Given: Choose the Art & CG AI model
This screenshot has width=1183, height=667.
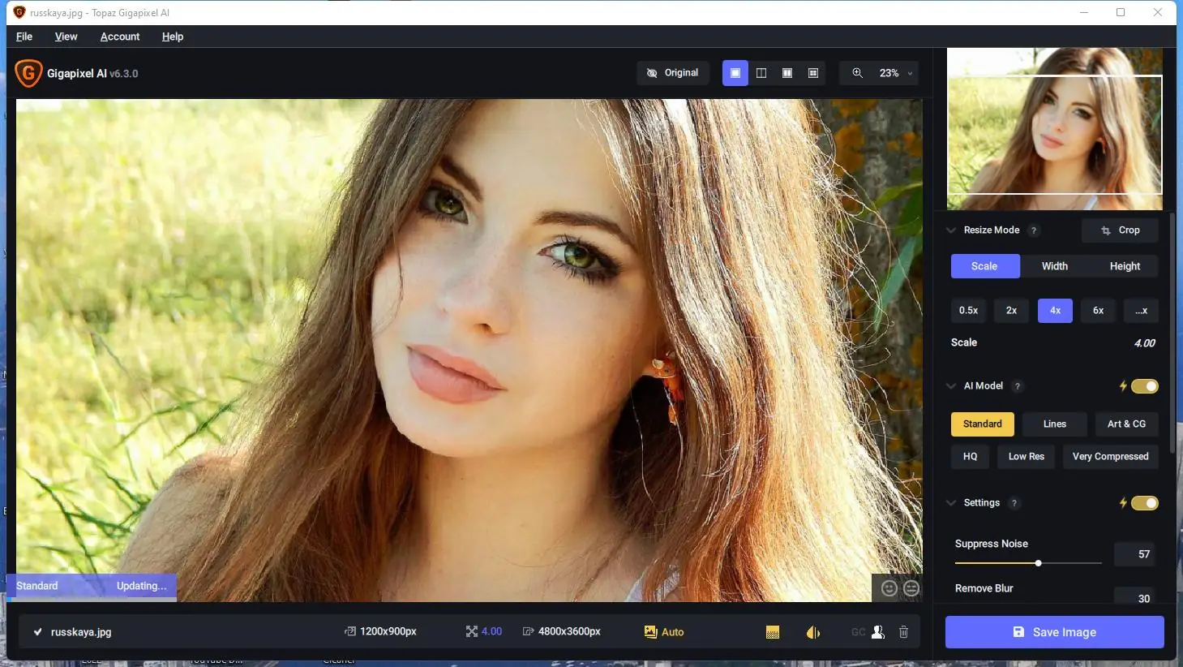Looking at the screenshot, I should point(1127,424).
